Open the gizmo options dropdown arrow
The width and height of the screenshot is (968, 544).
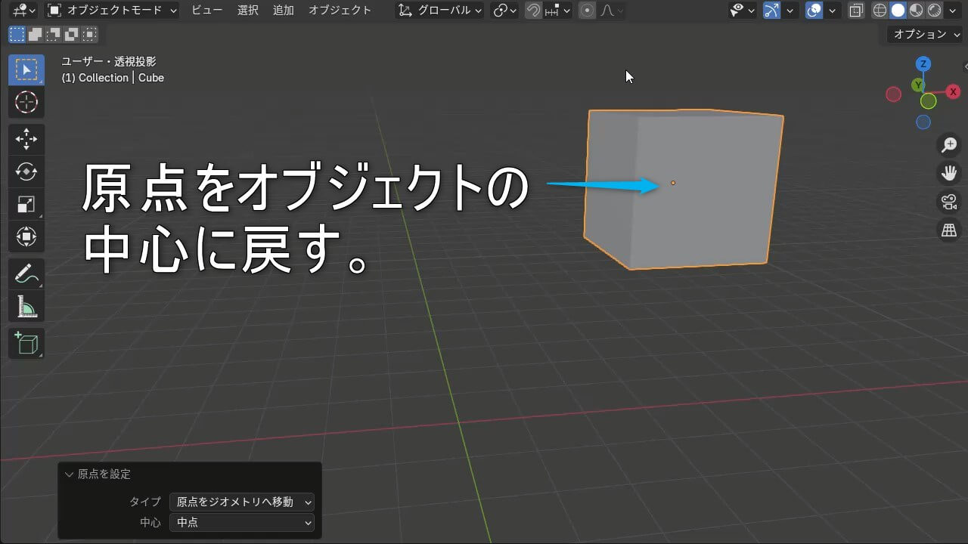[x=790, y=11]
